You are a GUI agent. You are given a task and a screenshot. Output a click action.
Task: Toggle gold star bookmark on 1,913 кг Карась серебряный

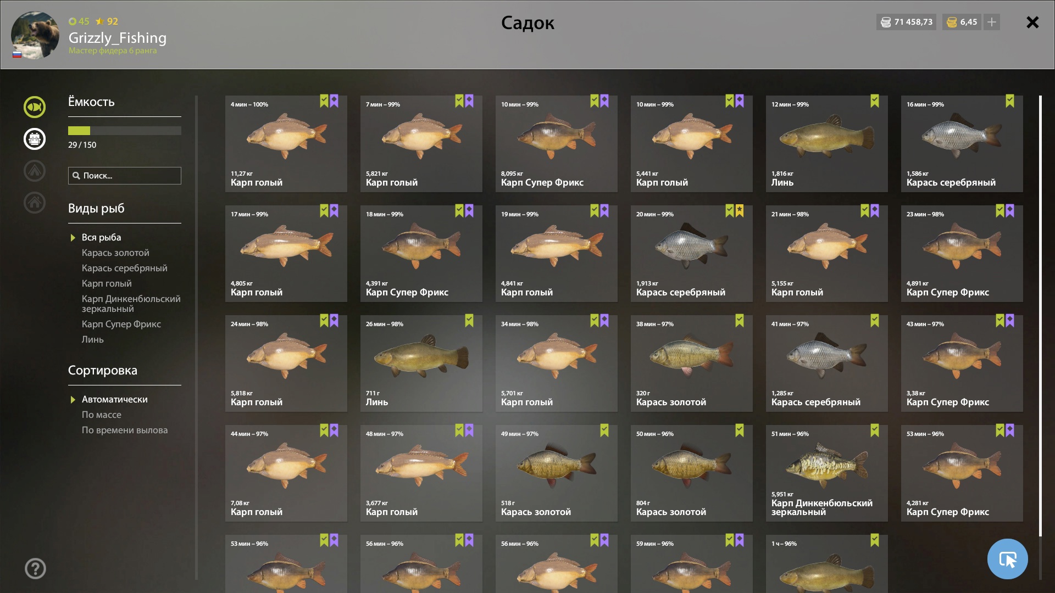pos(740,211)
